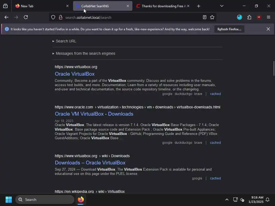Open a new tab with plus button
Screen dimensions: 275x206
[198, 6]
